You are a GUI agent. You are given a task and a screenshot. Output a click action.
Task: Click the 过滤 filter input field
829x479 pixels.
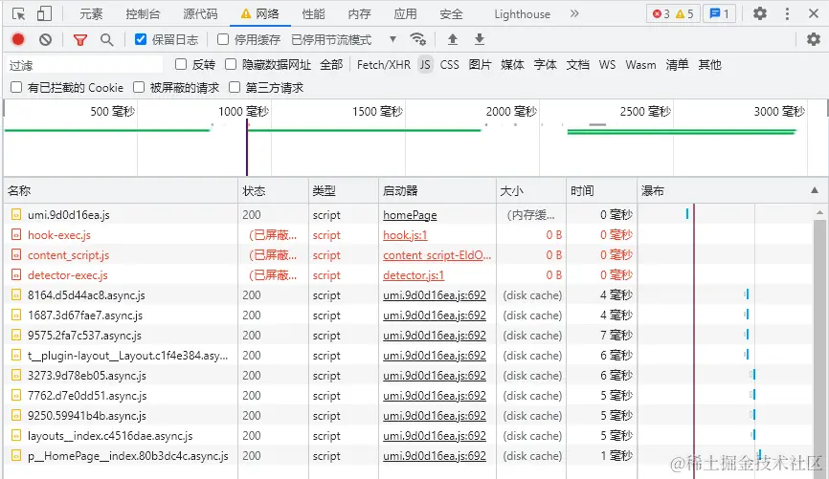[84, 65]
